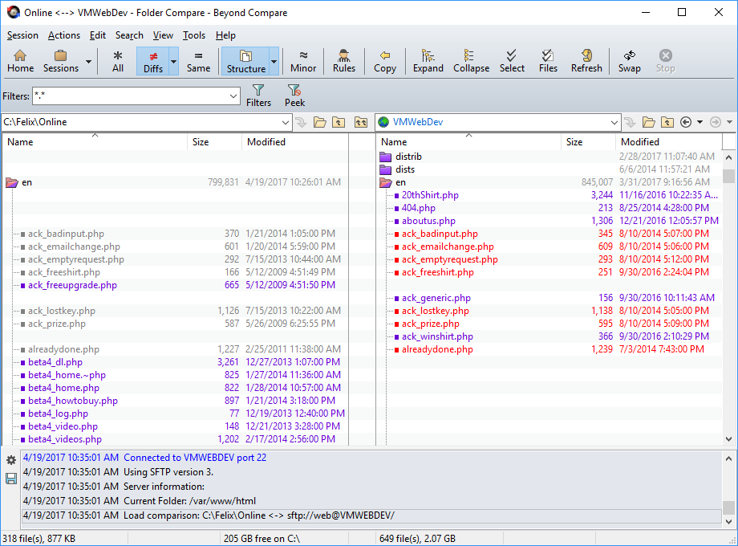Save the log with the disk icon
The image size is (738, 546).
click(10, 478)
